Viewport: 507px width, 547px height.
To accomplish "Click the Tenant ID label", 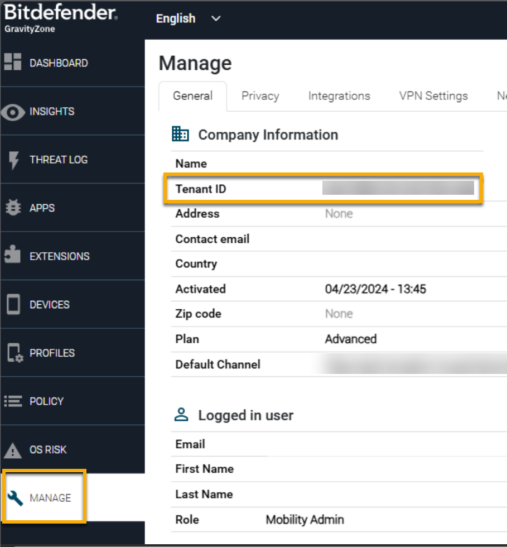I will pyautogui.click(x=201, y=189).
